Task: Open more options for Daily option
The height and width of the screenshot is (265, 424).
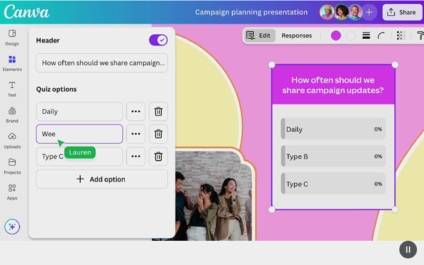Action: pos(136,111)
